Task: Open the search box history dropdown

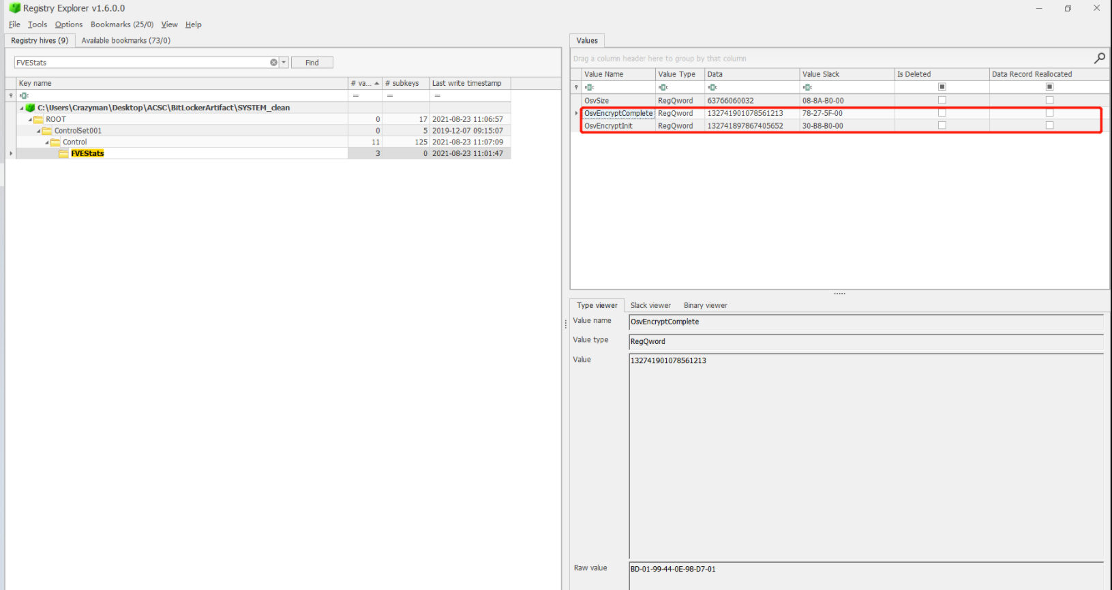Action: click(x=284, y=63)
